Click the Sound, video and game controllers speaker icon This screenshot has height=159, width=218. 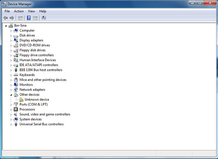(x=15, y=114)
